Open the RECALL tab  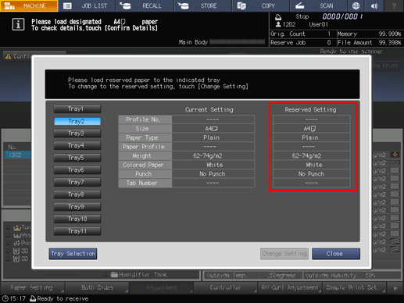pos(145,5)
